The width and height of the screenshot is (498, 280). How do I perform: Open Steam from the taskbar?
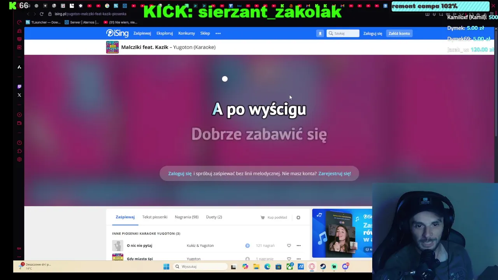pyautogui.click(x=323, y=266)
